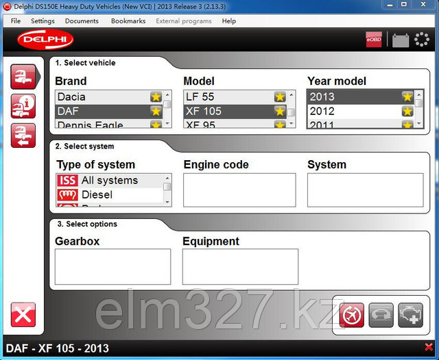439x360 pixels.
Task: Click the eOBD icon in the header
Action: pyautogui.click(x=374, y=40)
